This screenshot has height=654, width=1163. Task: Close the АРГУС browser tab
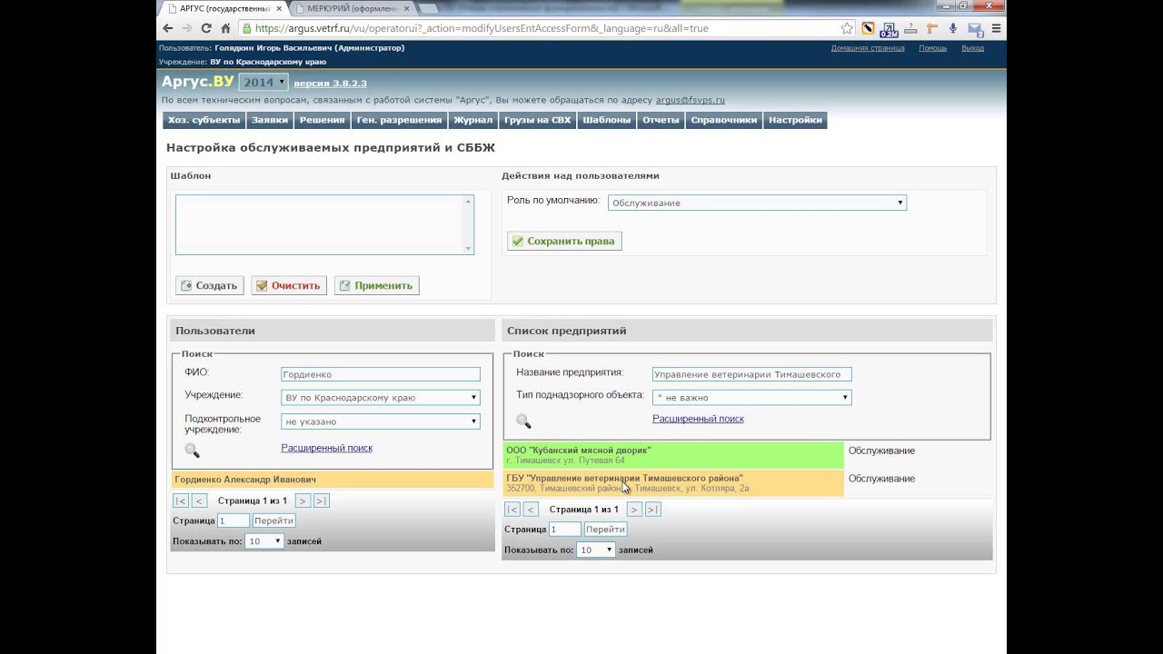coord(280,8)
